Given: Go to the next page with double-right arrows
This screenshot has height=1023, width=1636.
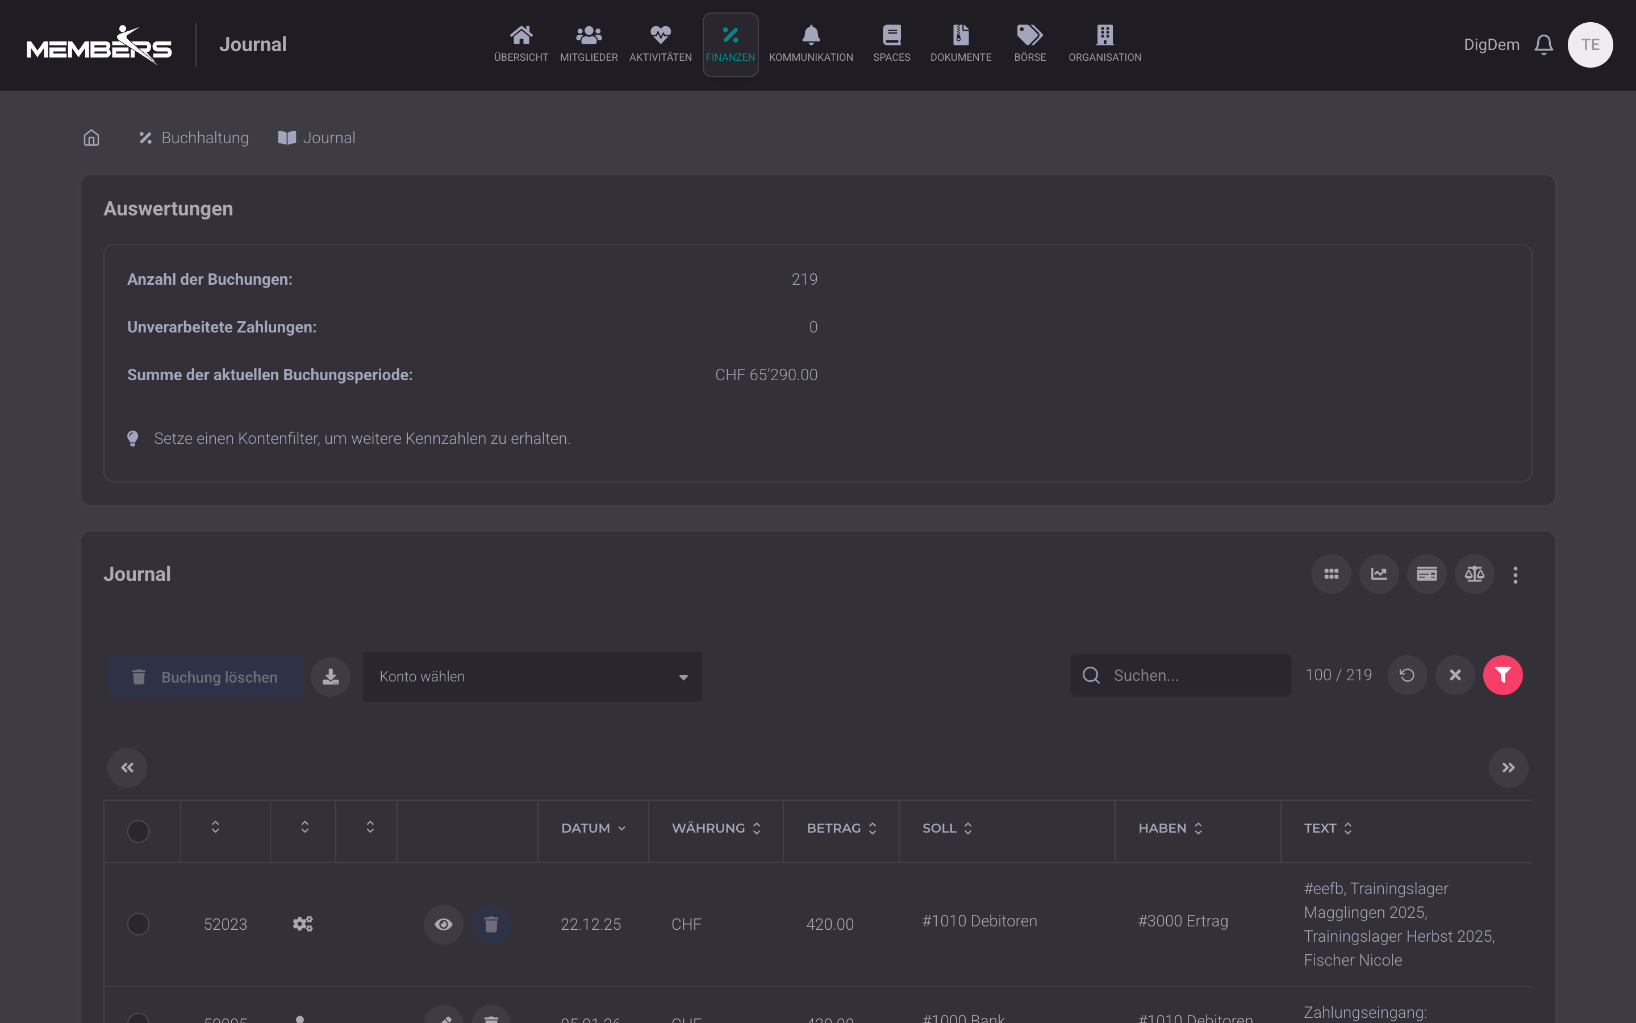Looking at the screenshot, I should (1508, 767).
